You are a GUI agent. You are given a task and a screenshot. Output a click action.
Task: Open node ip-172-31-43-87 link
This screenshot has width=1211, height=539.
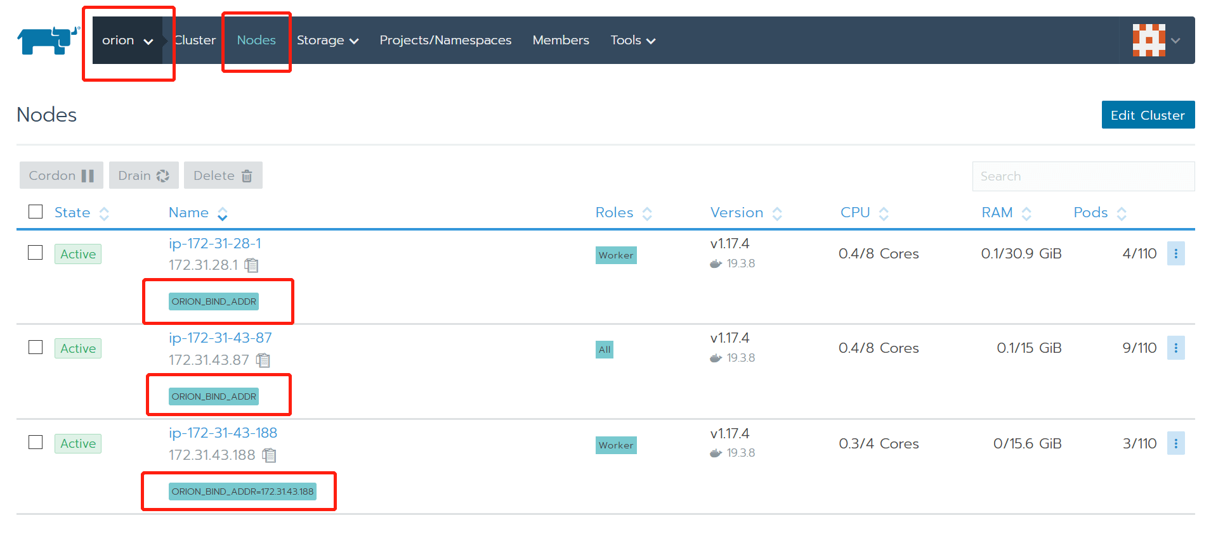(220, 338)
